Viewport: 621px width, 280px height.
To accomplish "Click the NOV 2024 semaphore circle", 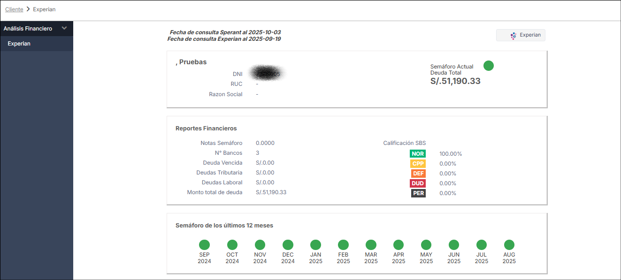I will tap(260, 245).
